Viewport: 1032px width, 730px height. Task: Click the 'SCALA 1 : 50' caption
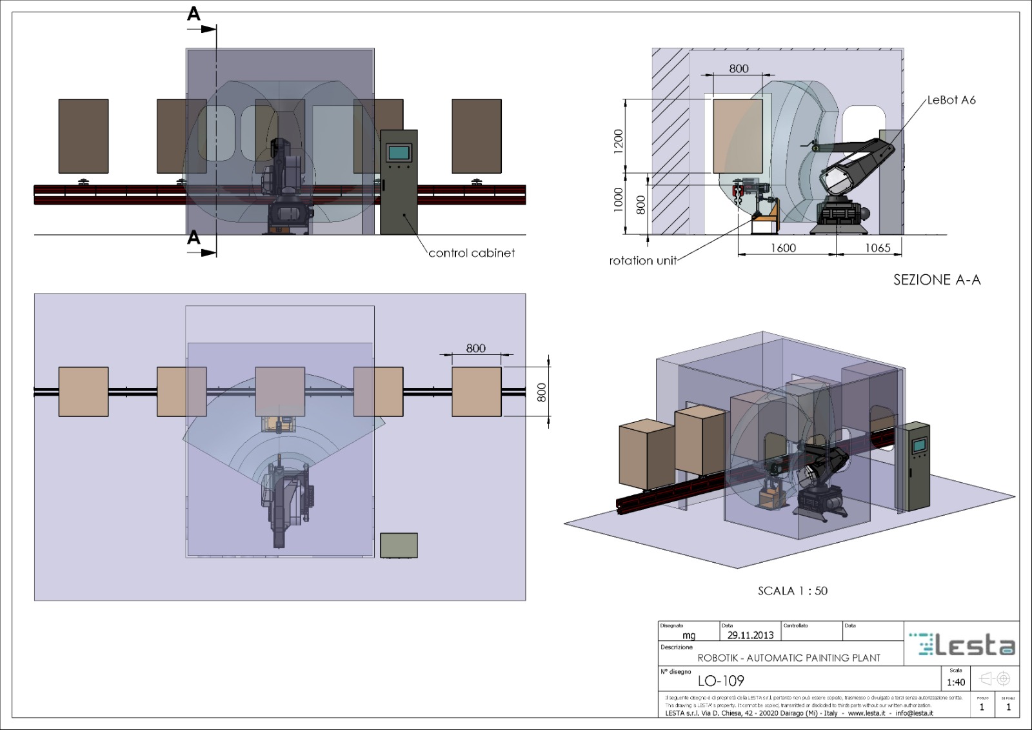pyautogui.click(x=792, y=591)
